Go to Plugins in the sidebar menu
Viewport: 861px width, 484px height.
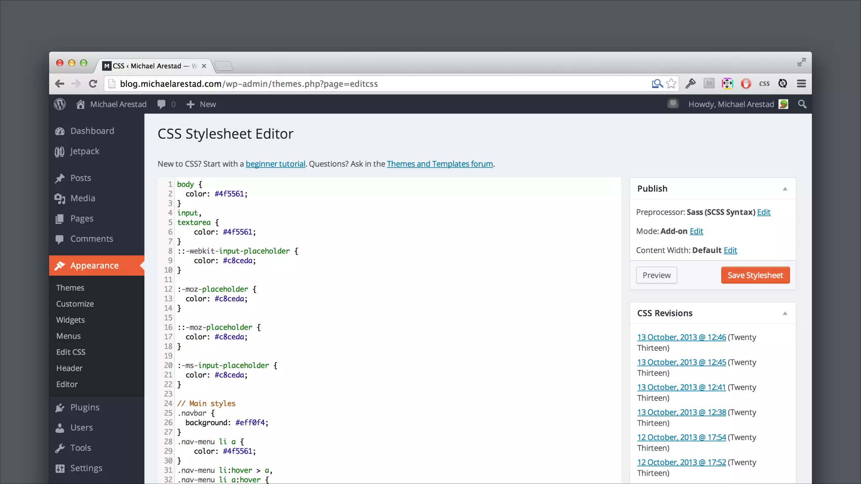click(x=85, y=407)
